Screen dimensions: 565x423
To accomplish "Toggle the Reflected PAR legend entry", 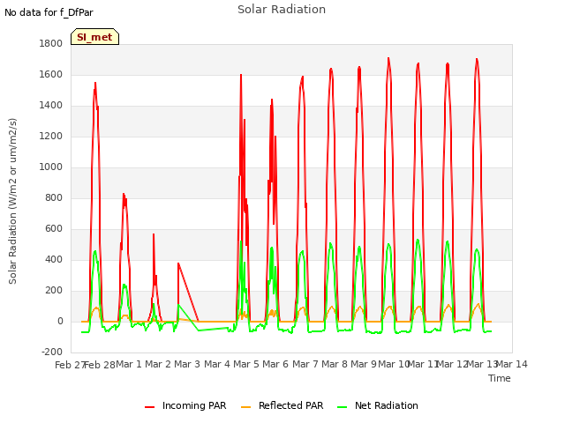I will coord(282,405).
